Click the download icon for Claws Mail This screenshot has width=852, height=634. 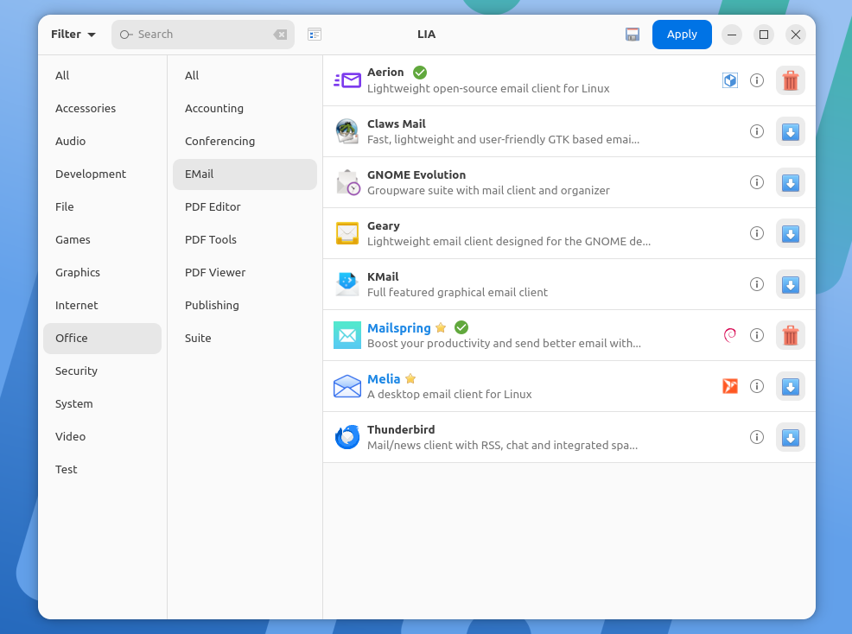coord(790,131)
